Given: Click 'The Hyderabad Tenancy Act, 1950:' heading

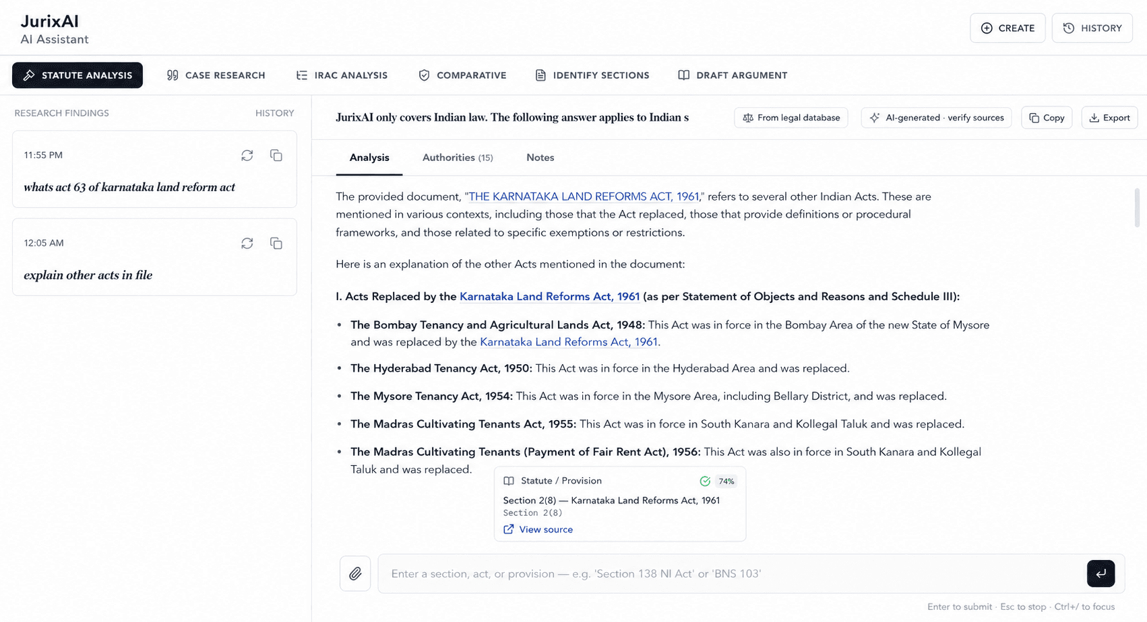Looking at the screenshot, I should (x=441, y=368).
